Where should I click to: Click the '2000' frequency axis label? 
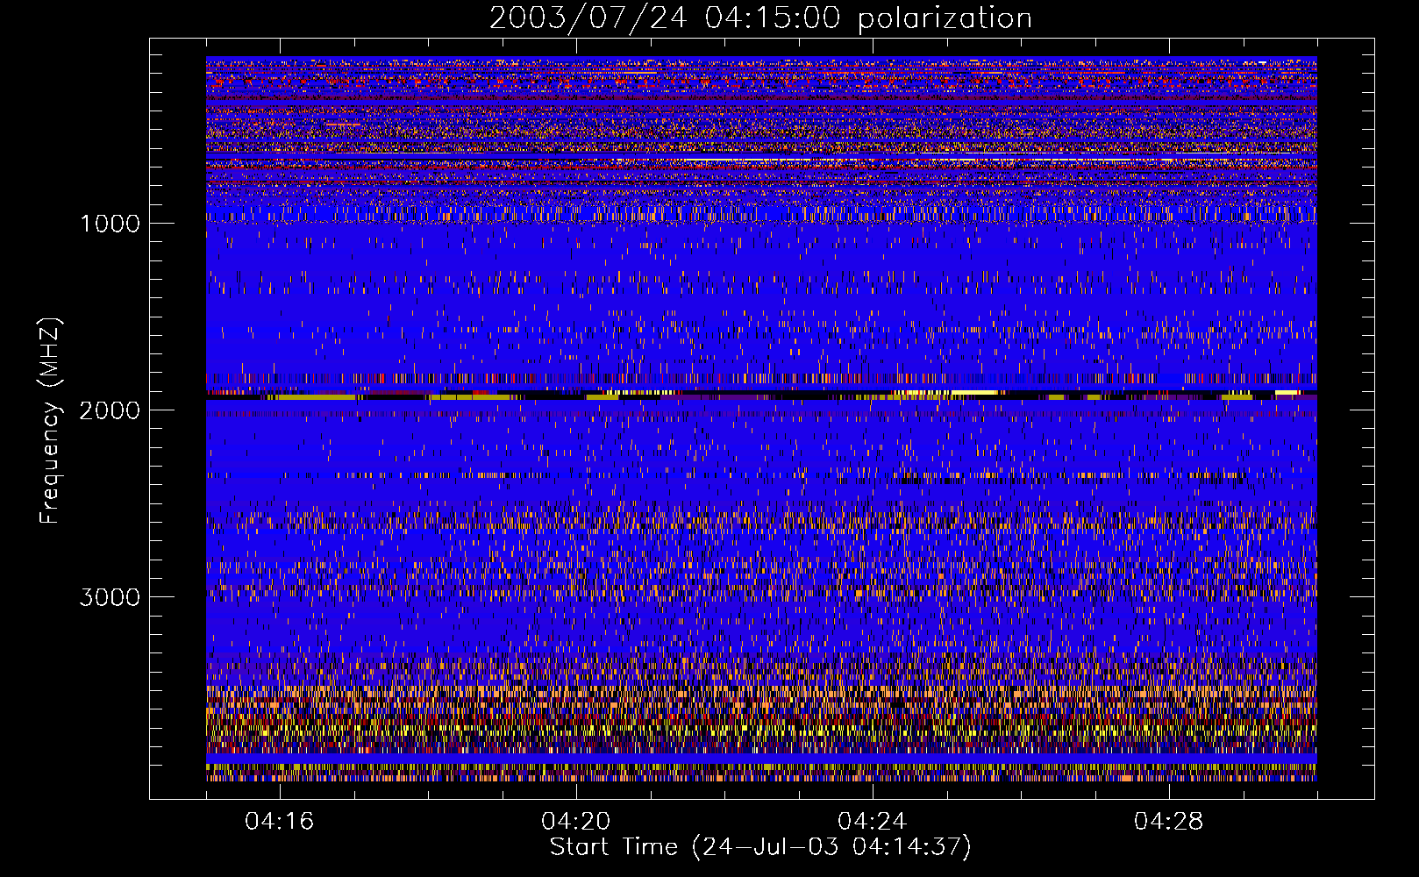point(110,410)
